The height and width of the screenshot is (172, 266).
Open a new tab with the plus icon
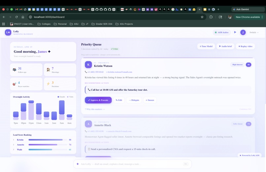(x=218, y=9)
